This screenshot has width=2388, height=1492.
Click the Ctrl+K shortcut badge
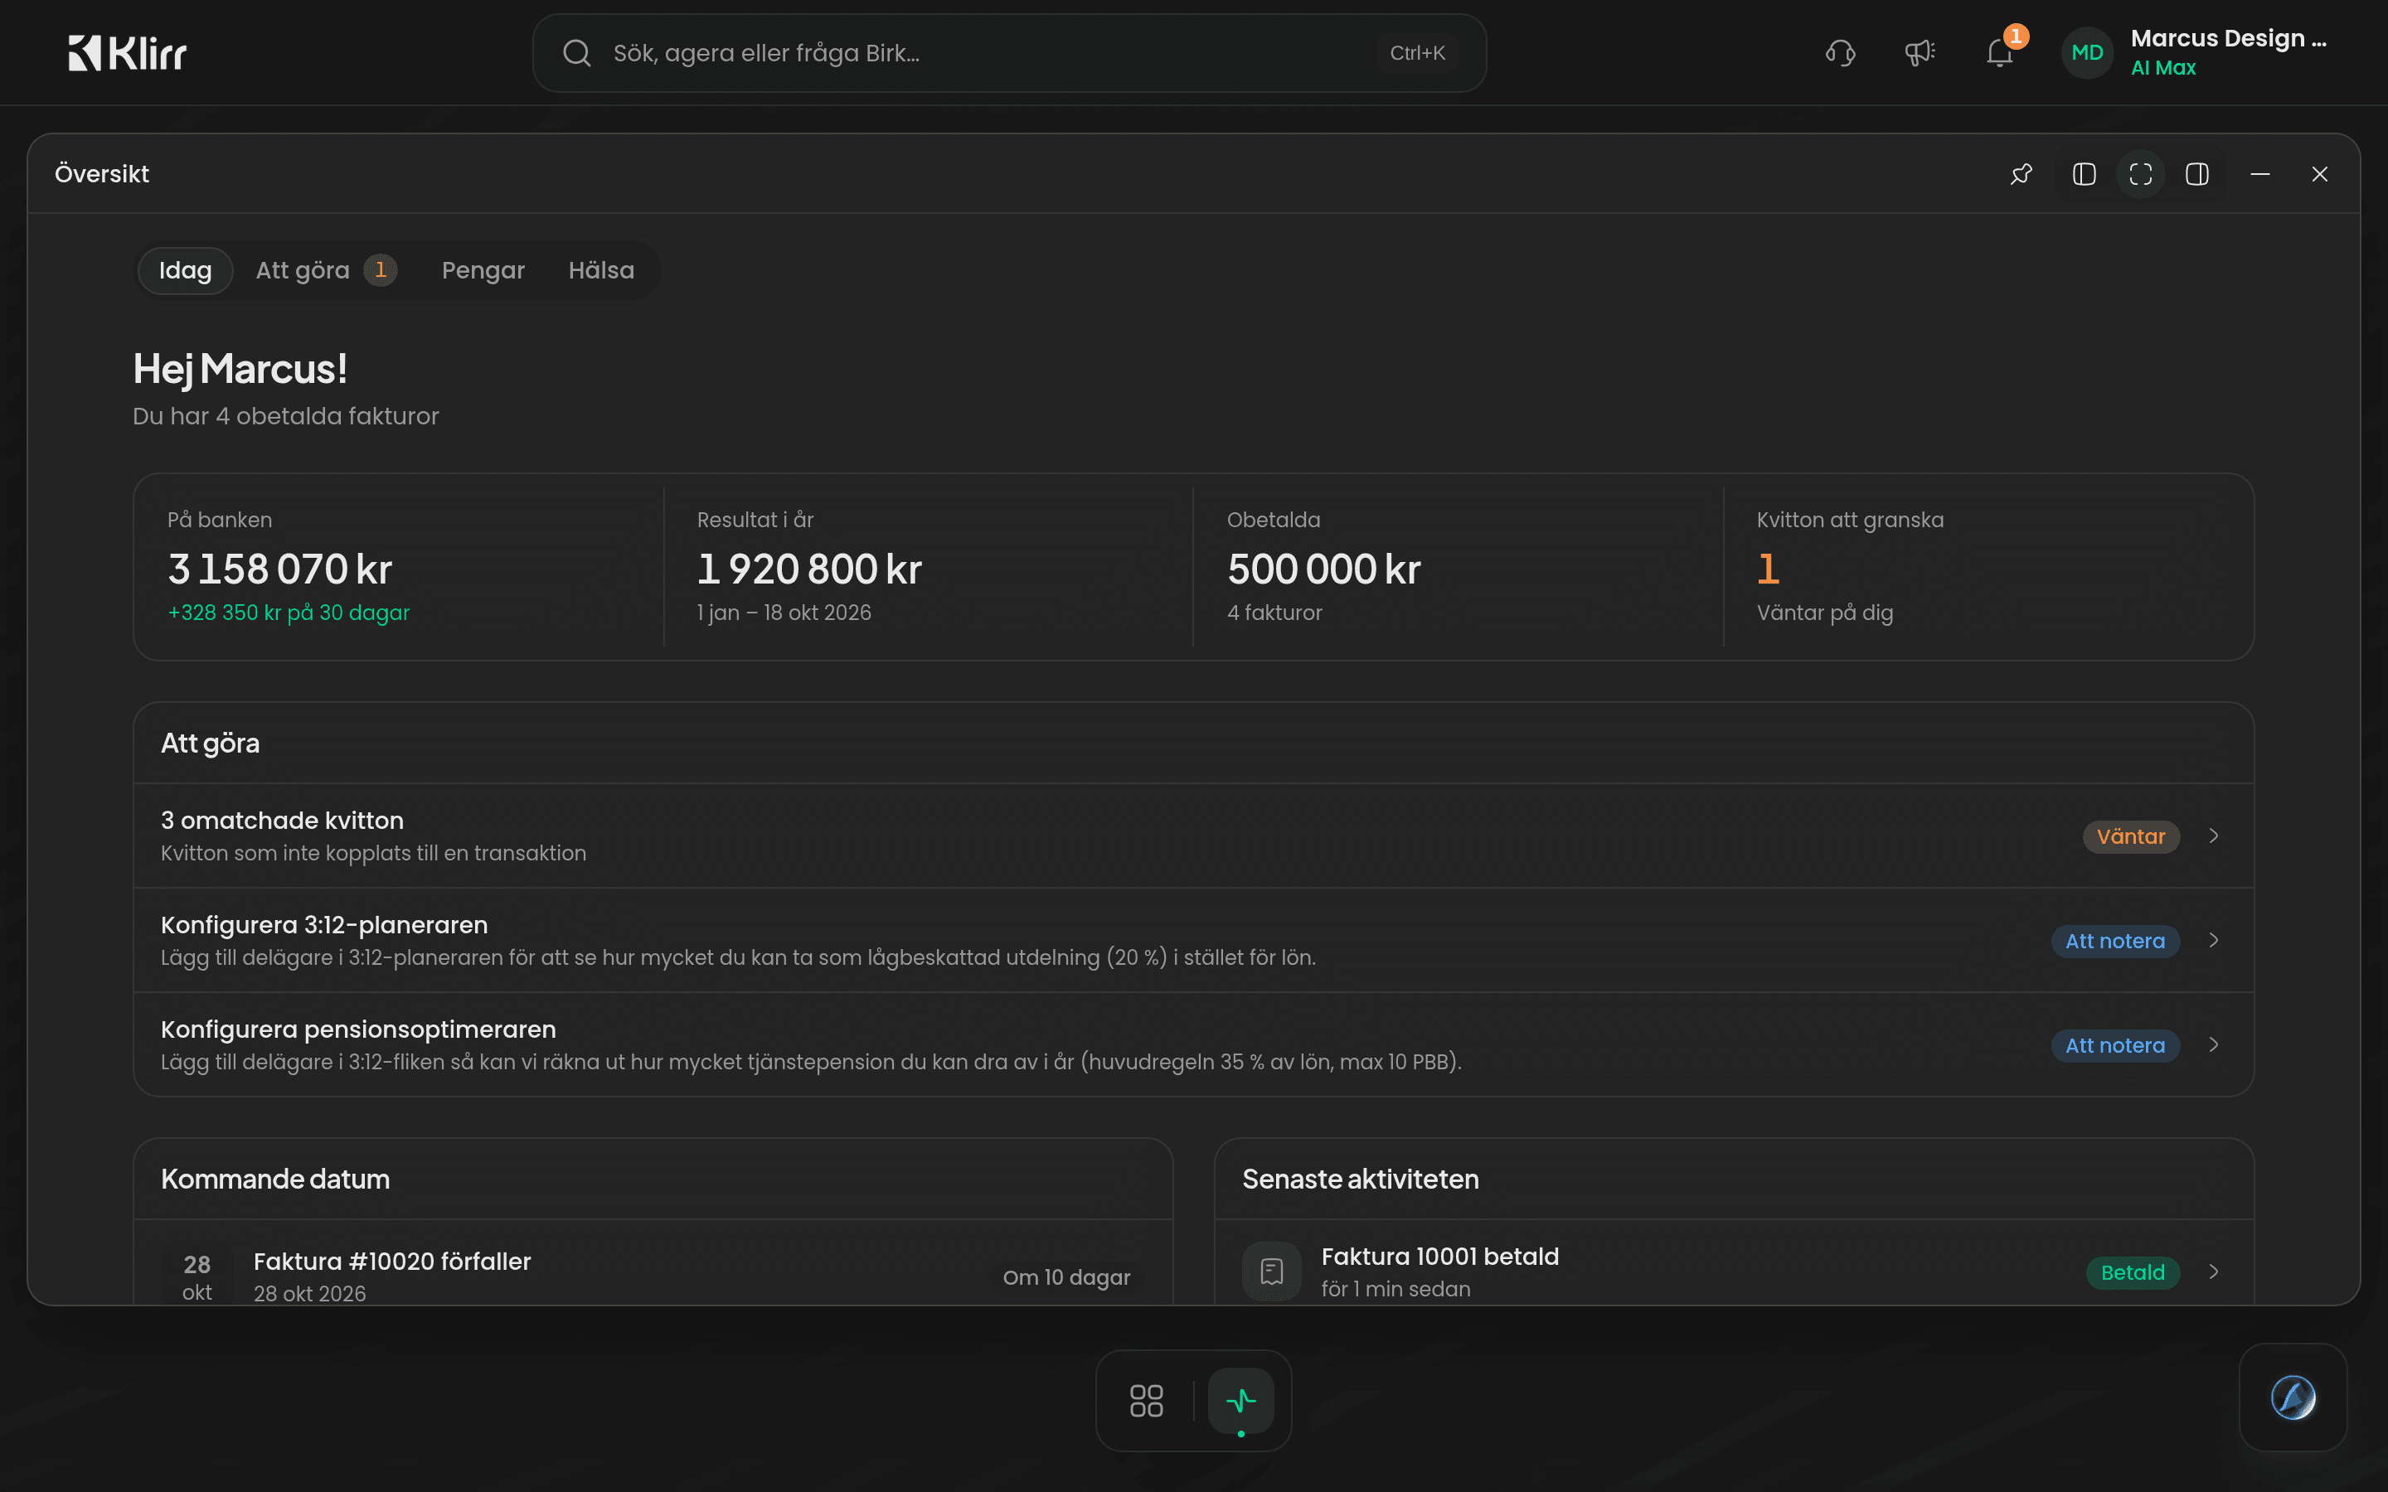[x=1417, y=53]
